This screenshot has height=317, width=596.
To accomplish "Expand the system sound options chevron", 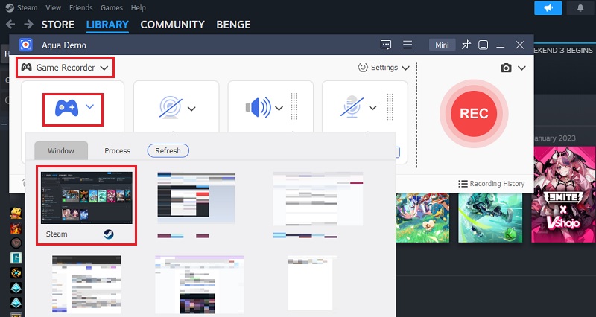I will pyautogui.click(x=279, y=109).
